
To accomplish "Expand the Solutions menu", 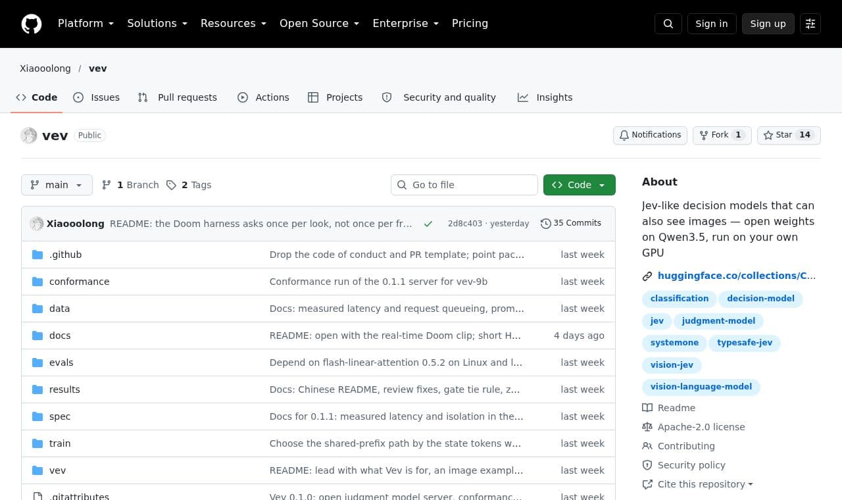I will pos(157,24).
